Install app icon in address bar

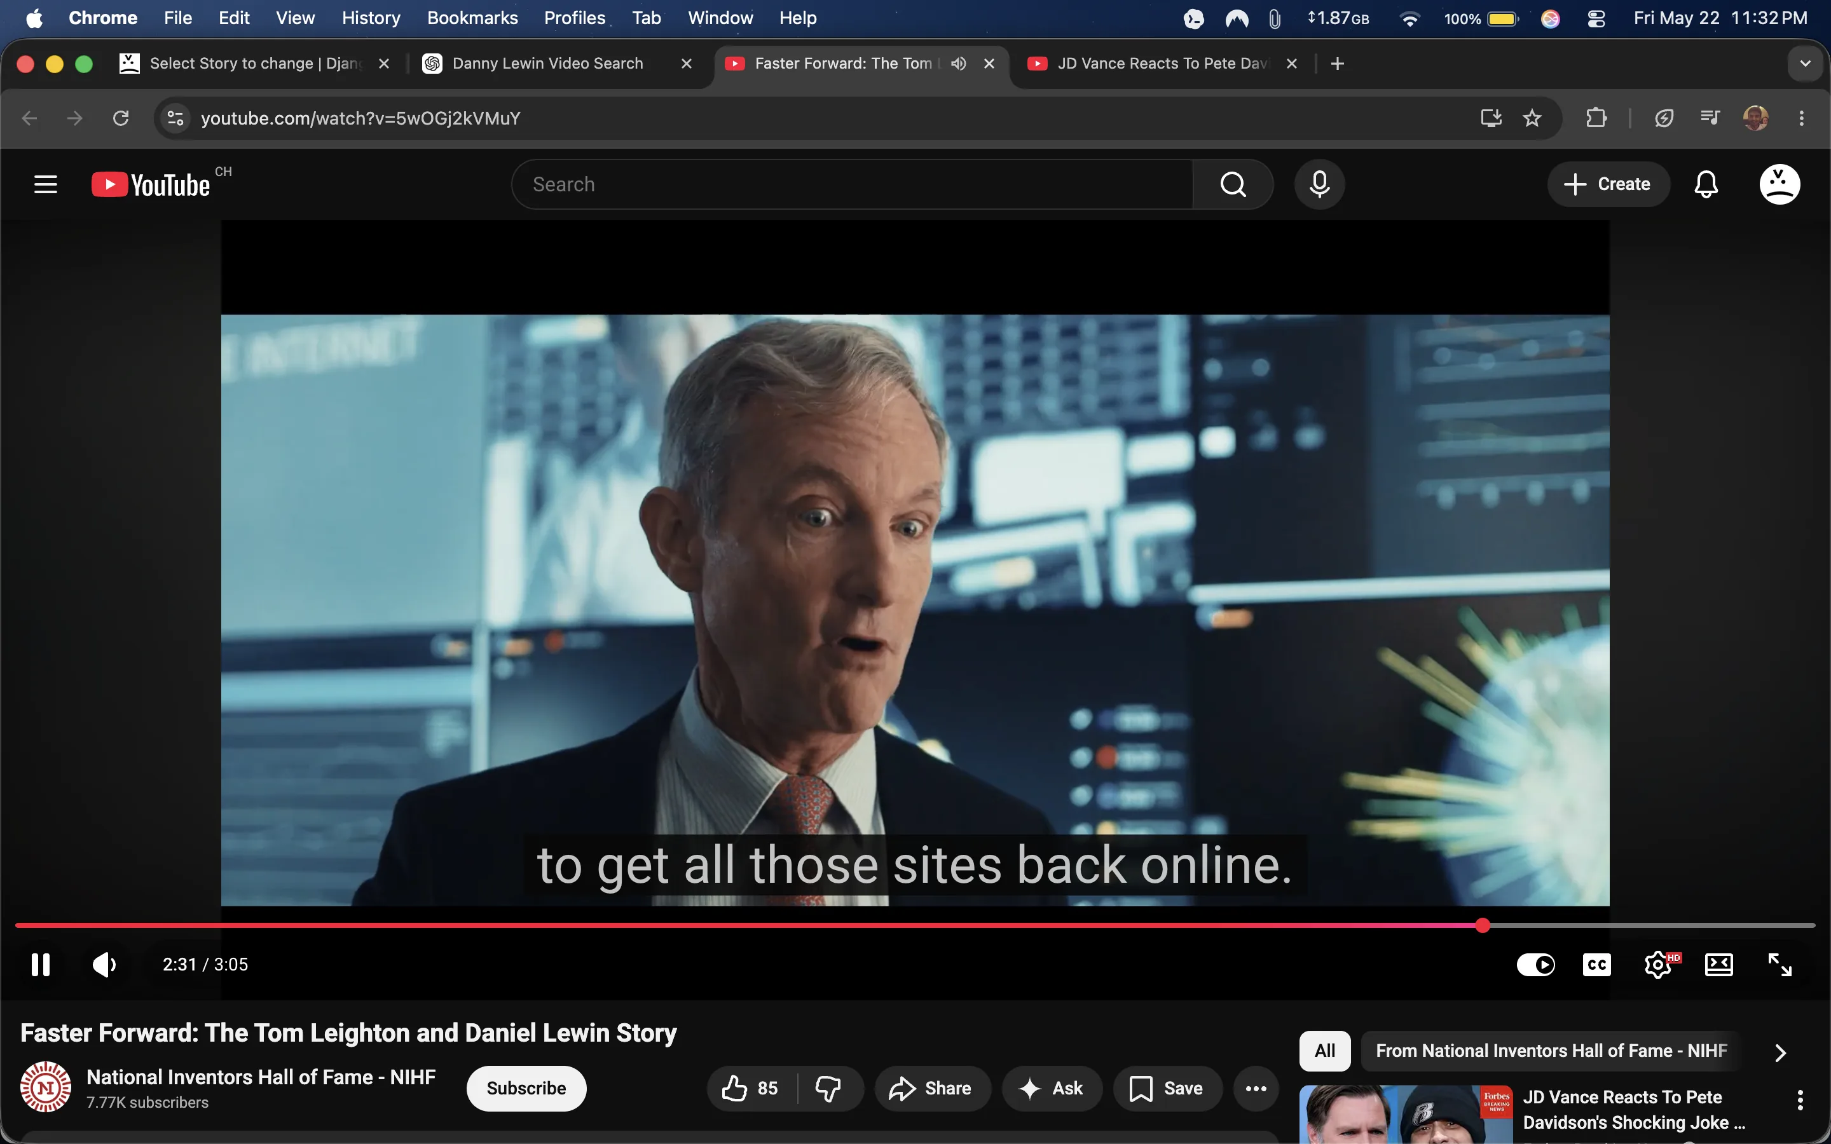(1490, 118)
